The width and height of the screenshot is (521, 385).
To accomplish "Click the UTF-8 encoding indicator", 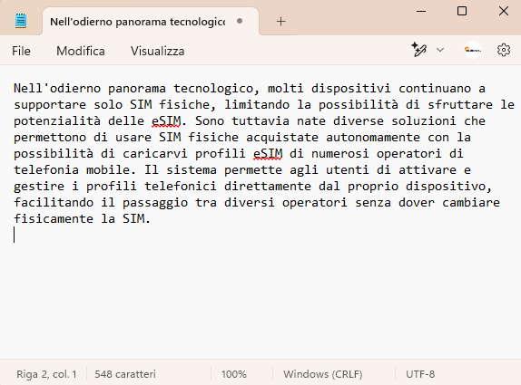I will 420,374.
